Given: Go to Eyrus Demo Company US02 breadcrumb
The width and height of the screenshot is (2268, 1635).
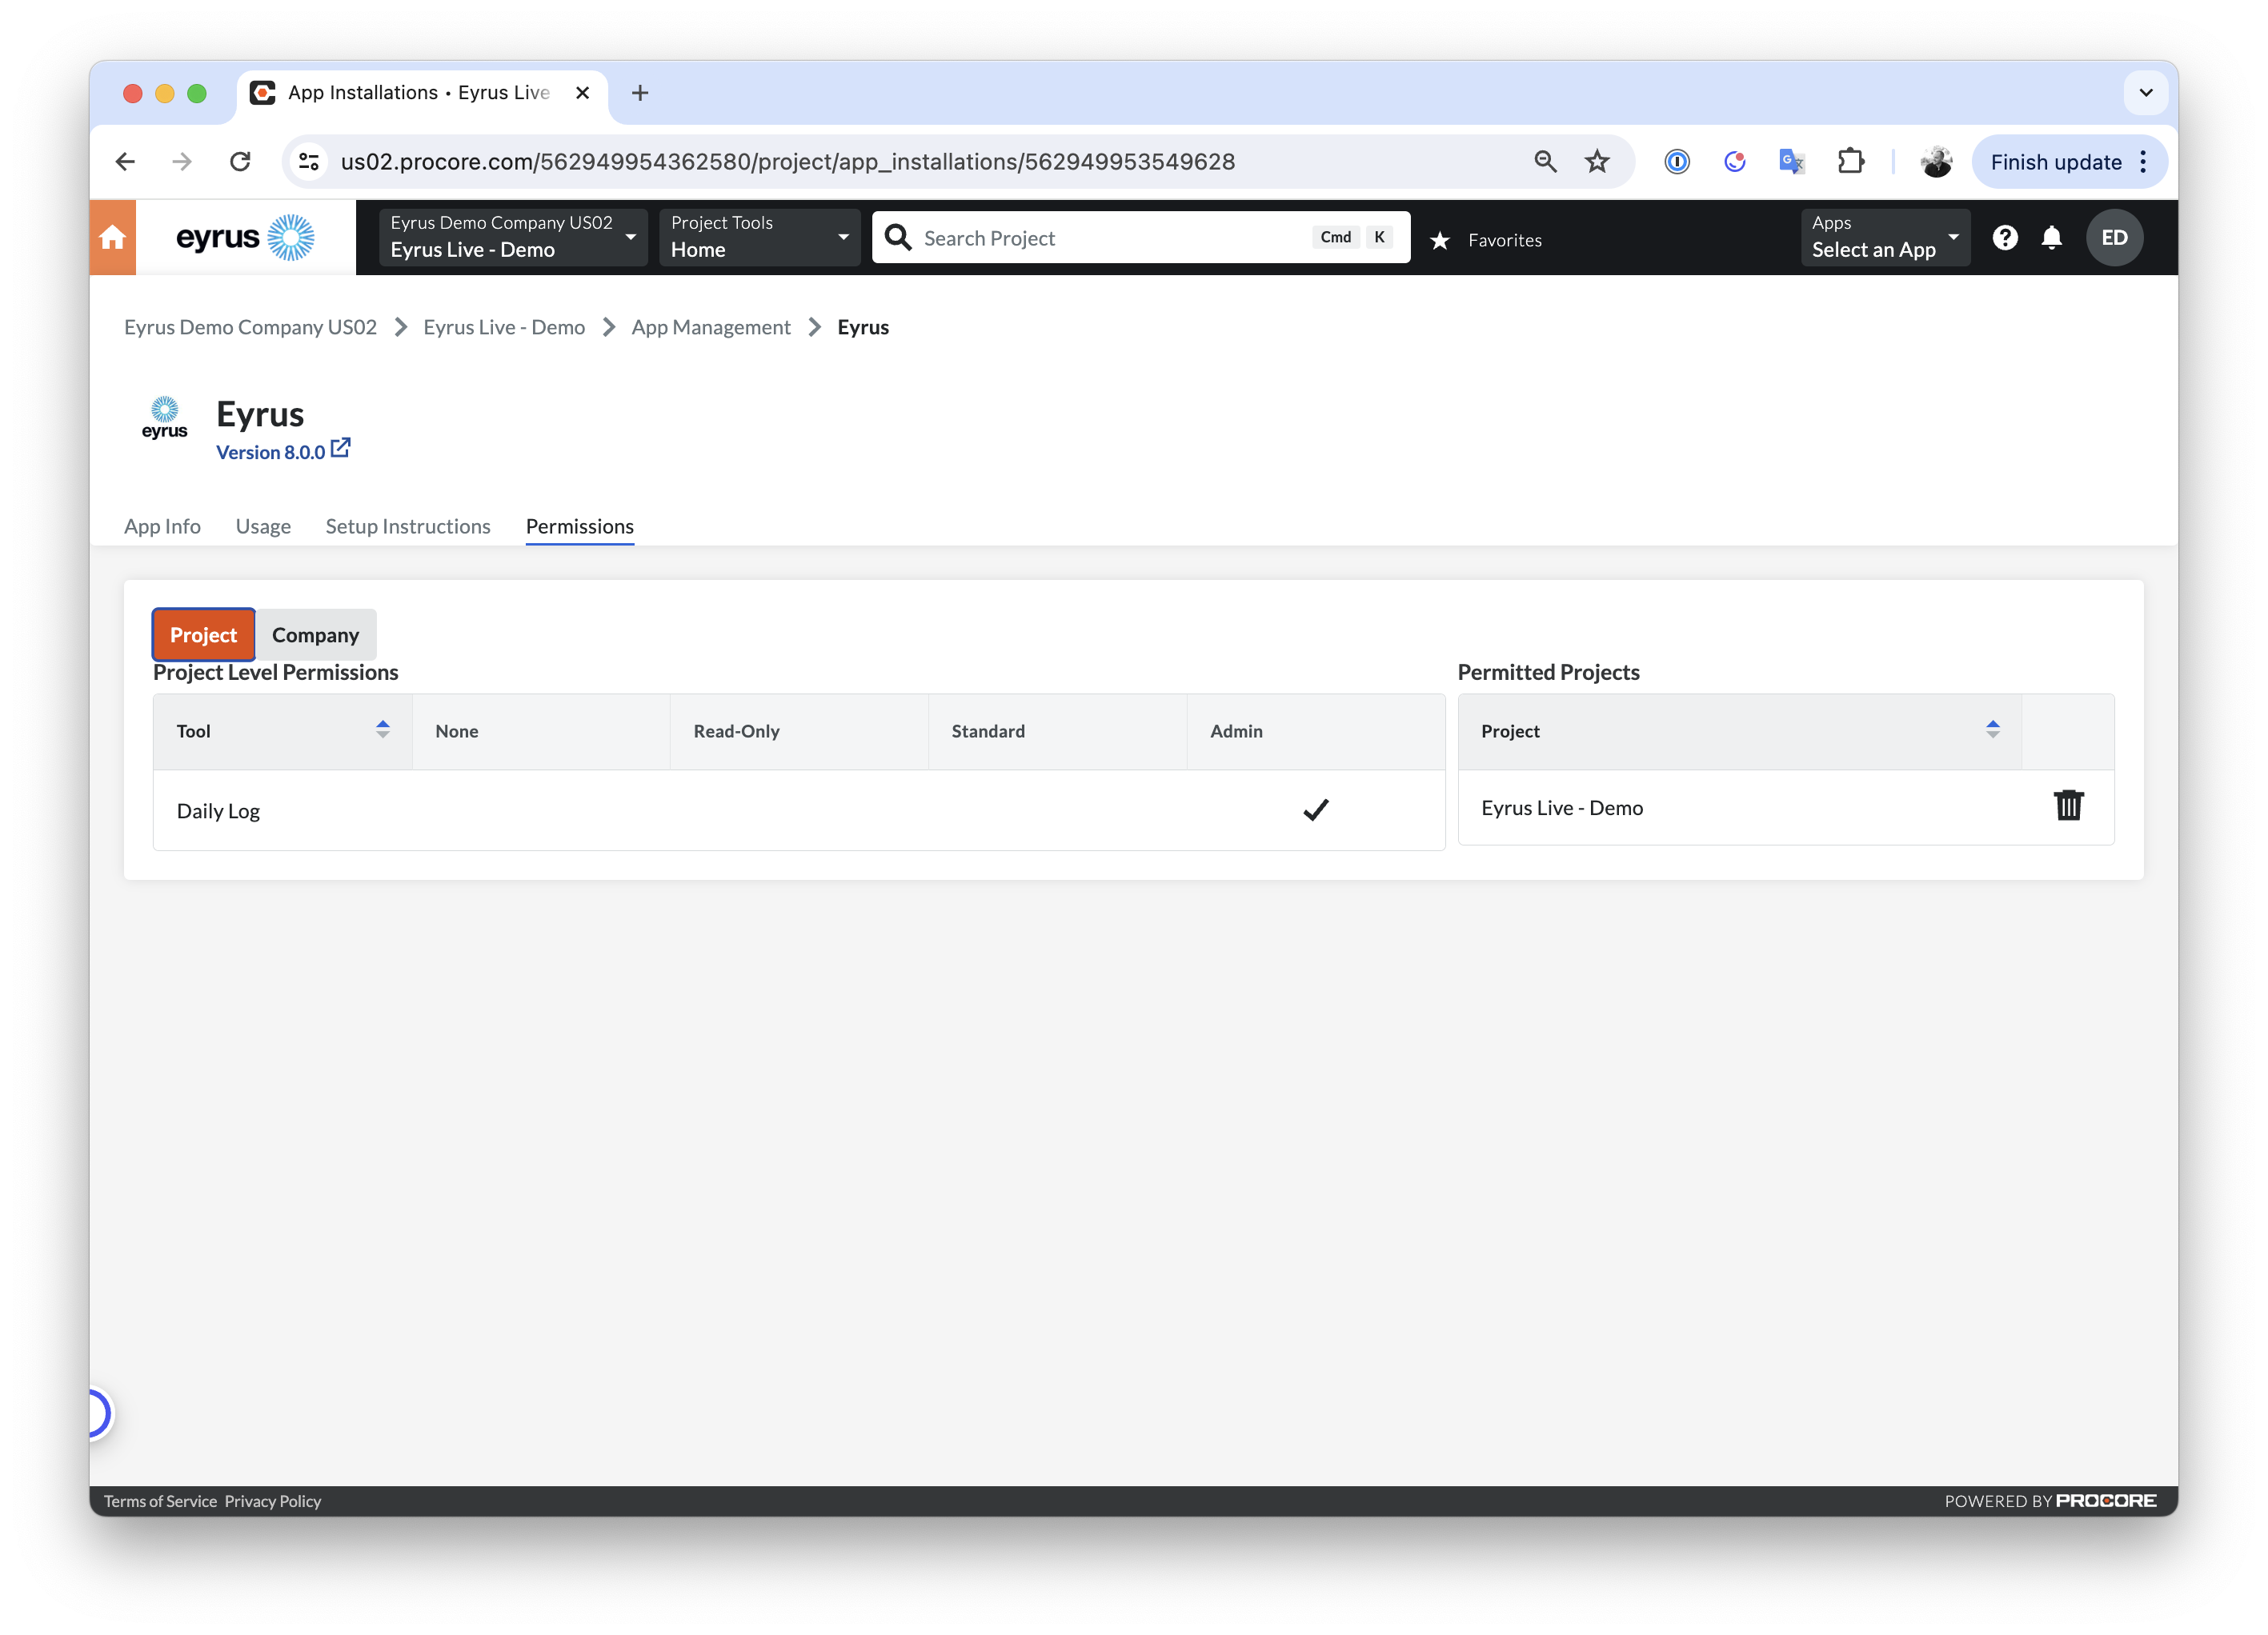Looking at the screenshot, I should 250,328.
